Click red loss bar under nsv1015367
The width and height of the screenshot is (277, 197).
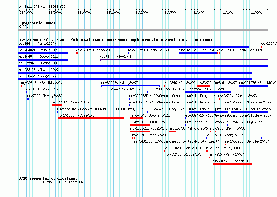click(x=91, y=118)
